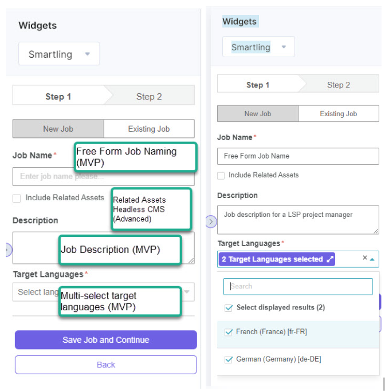Viewport: 385px width, 392px height.
Task: Uncheck German (Germany) [de-DE] option
Action: [228, 359]
